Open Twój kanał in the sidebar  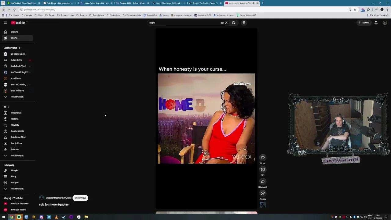[17, 113]
